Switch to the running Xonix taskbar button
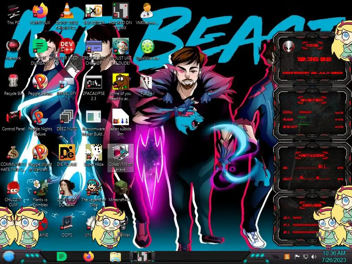The image size is (352, 264). tap(142, 256)
